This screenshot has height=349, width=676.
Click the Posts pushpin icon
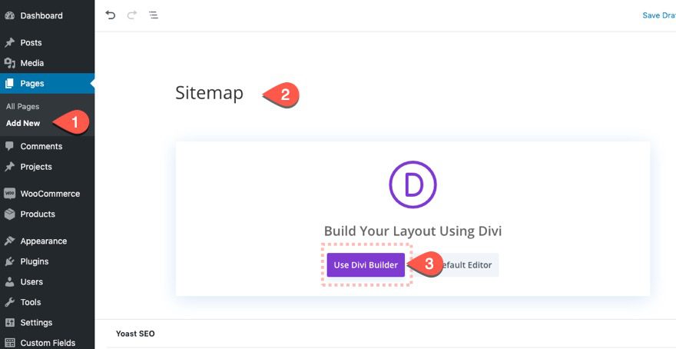tap(9, 43)
